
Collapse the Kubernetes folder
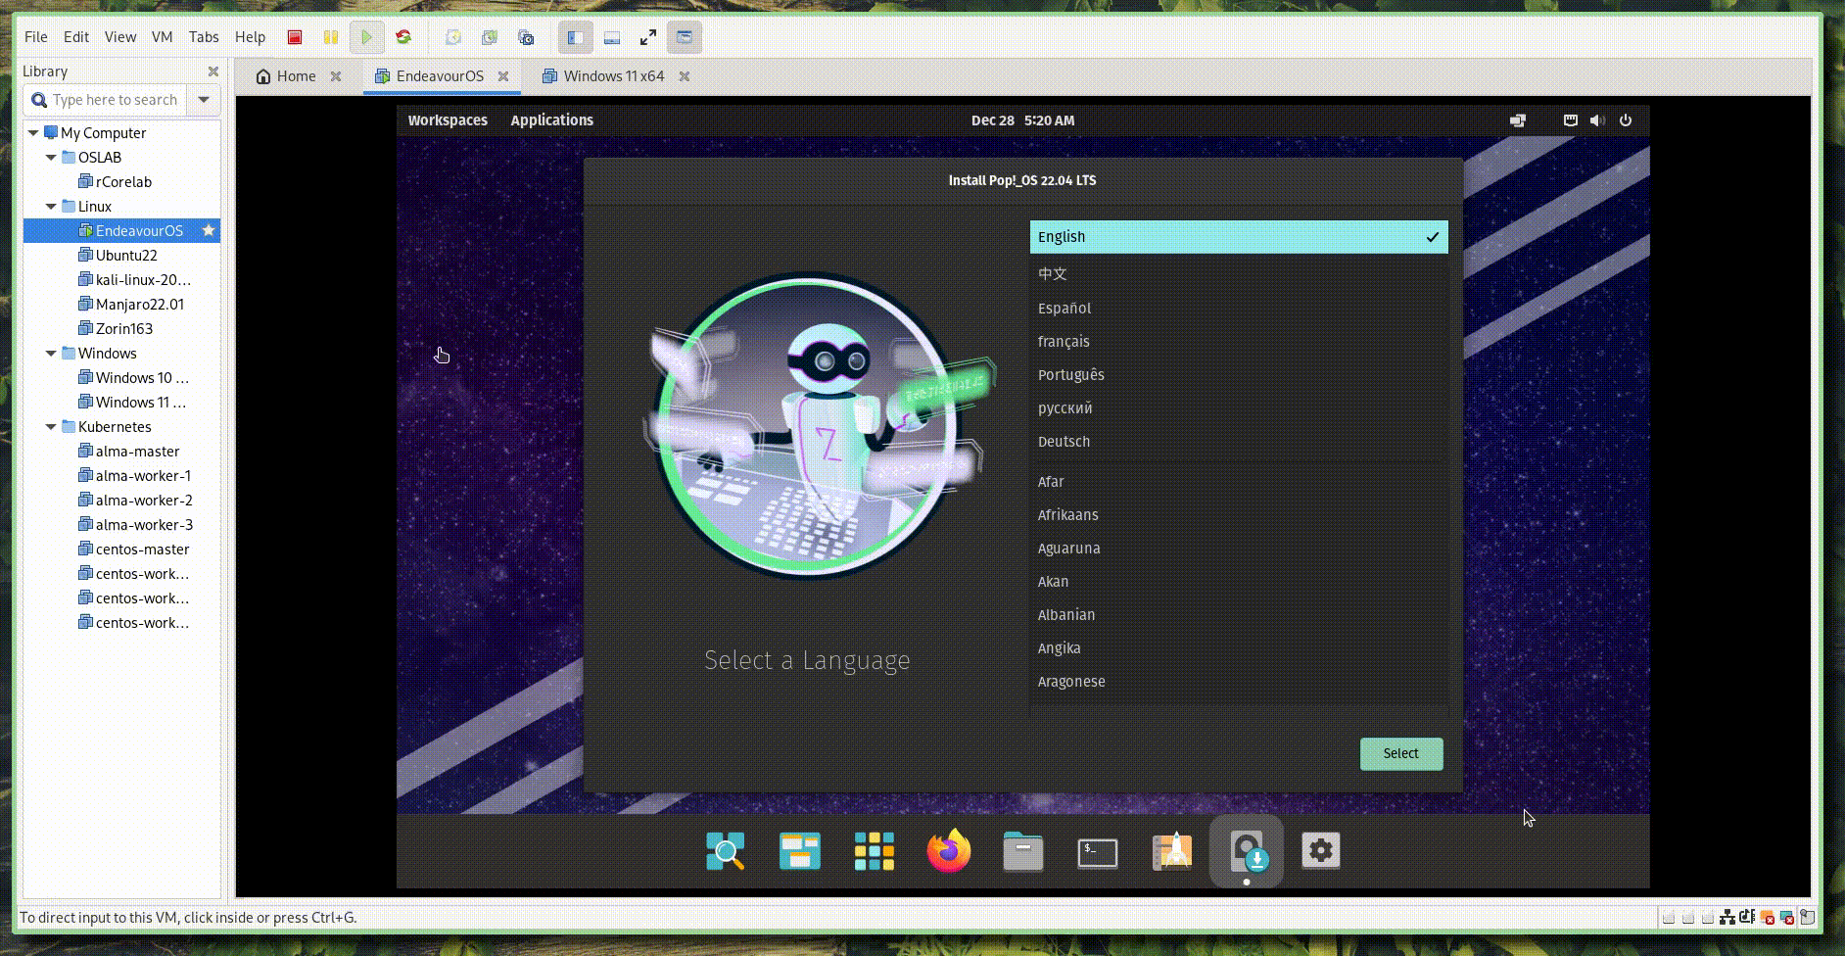[x=51, y=426]
